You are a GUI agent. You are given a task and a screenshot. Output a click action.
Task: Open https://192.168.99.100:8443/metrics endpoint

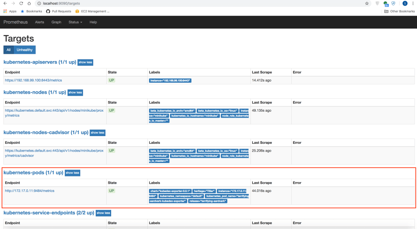33,80
